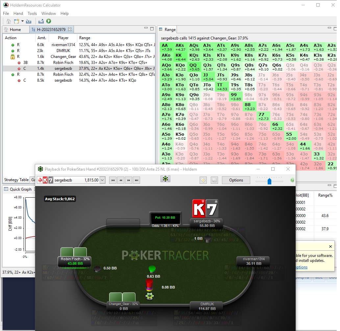
Task: Click the options link in update notification
Action: pyautogui.click(x=302, y=267)
